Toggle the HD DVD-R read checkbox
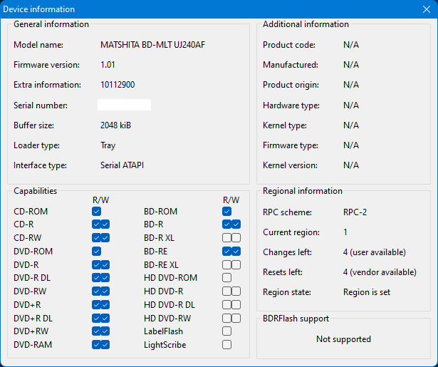This screenshot has height=367, width=438. 226,291
